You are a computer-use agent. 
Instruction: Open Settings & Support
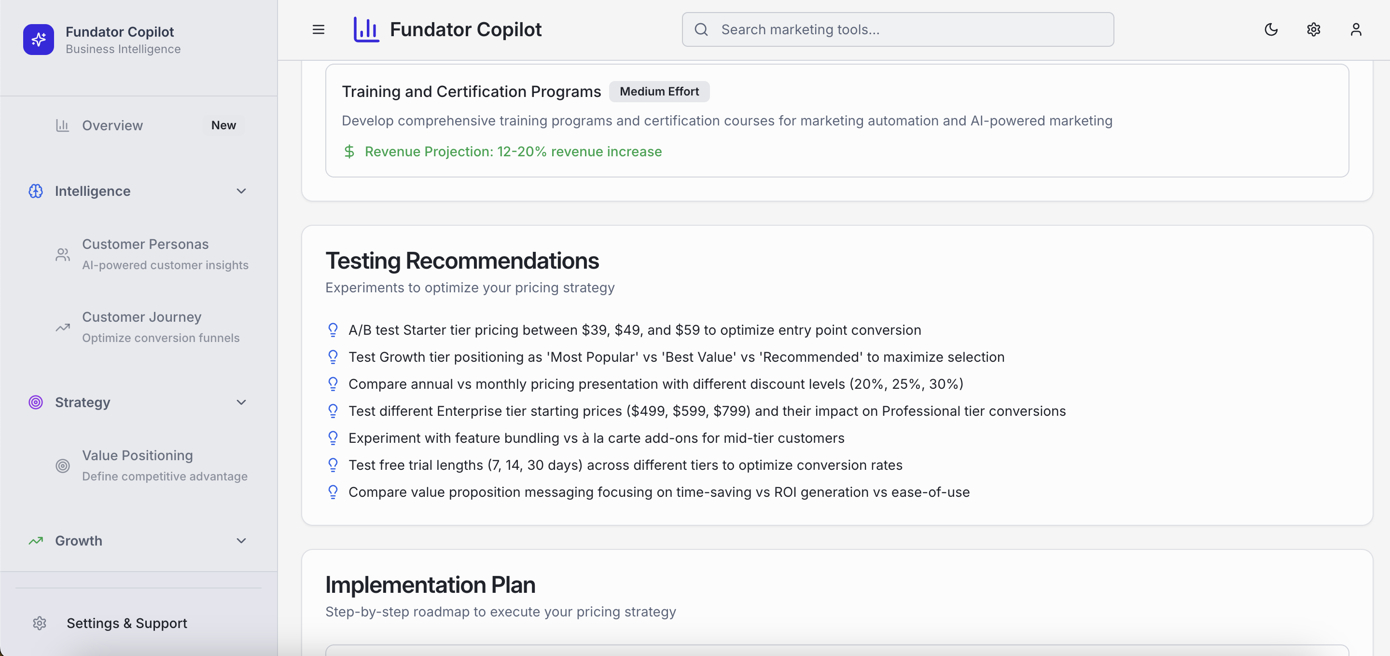point(126,623)
